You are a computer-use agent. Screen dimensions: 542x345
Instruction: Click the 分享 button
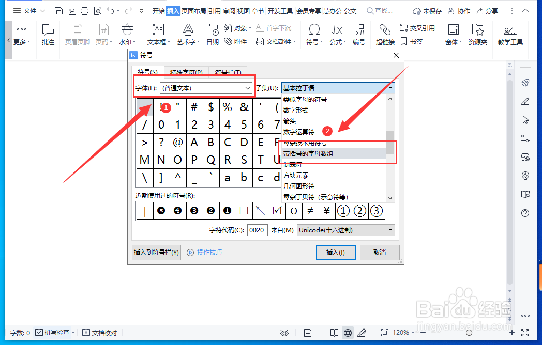coord(487,11)
